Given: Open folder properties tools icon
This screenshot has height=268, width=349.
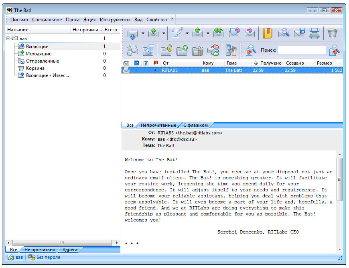Looking at the screenshot, I should coord(198,51).
